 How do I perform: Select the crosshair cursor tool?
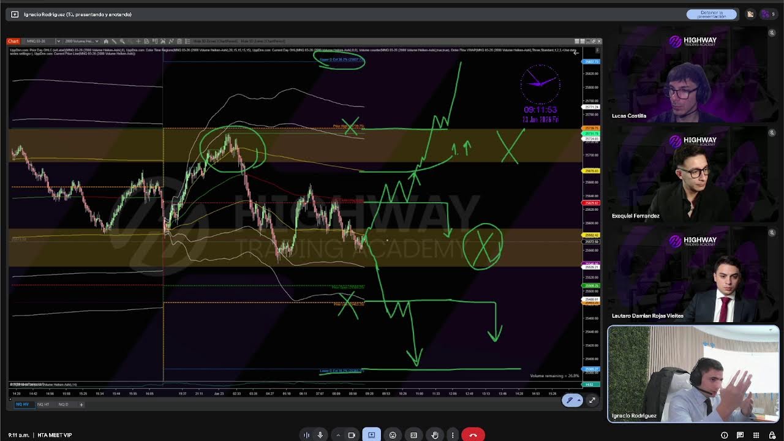138,41
